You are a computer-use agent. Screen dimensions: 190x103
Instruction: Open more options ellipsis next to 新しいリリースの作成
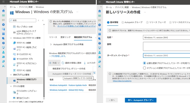[x=145, y=12]
